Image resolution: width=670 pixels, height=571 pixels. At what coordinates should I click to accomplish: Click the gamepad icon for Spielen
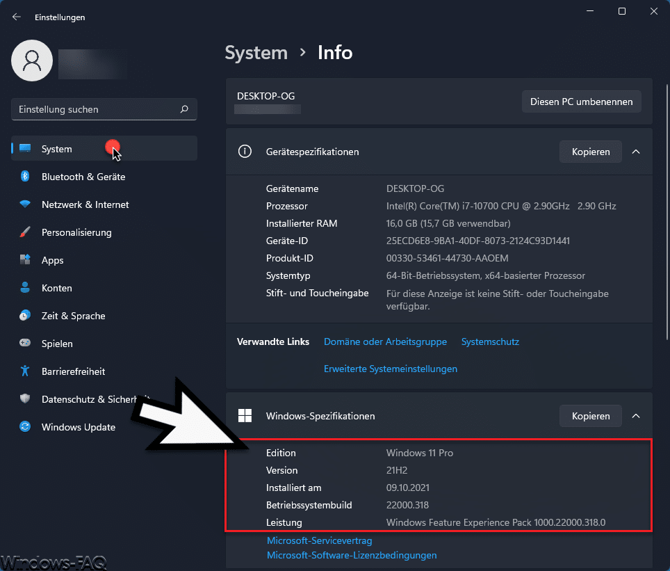pyautogui.click(x=25, y=343)
